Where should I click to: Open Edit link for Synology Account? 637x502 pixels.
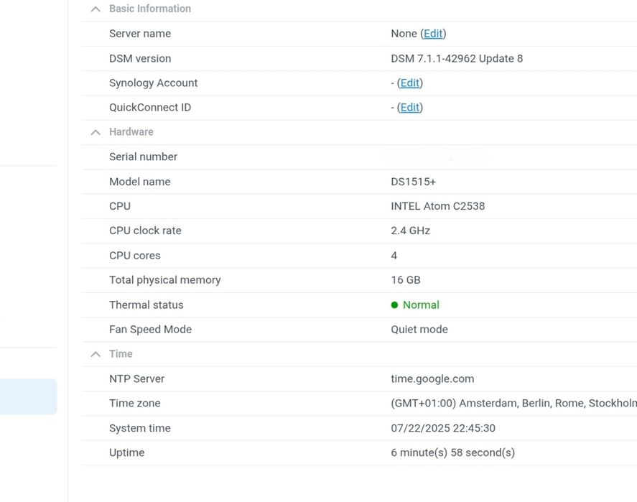click(409, 83)
